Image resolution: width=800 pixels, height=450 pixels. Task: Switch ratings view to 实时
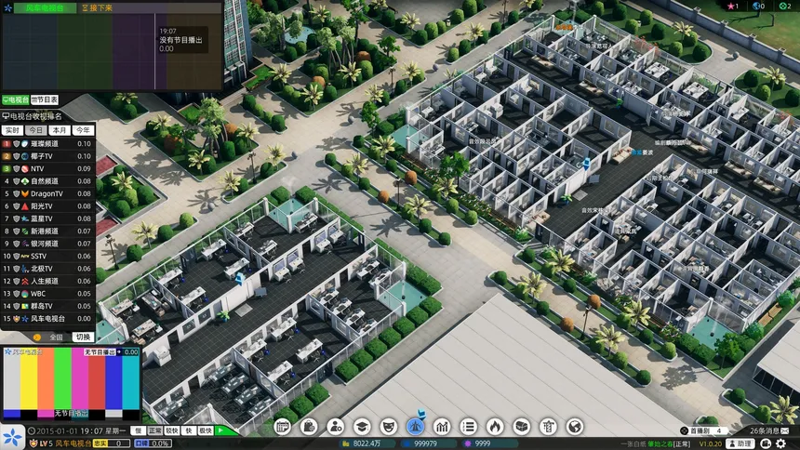[x=12, y=130]
